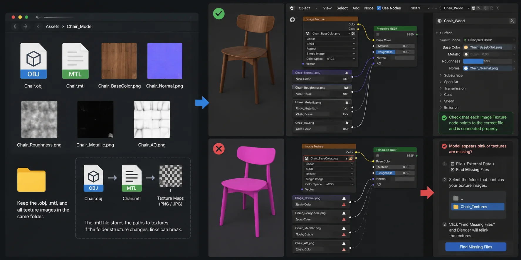Click the BSDF green output socket in top node
521x260 pixels.
coord(417,34)
